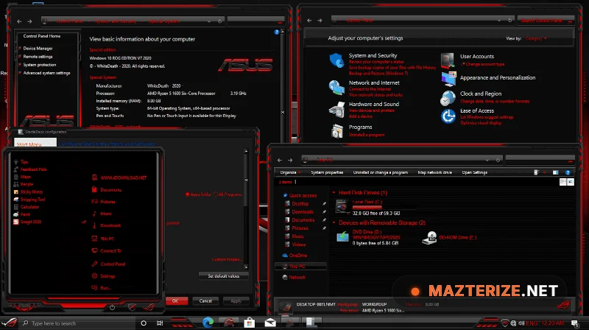
Task: Select DVD Drive (D:) icon
Action: point(342,236)
